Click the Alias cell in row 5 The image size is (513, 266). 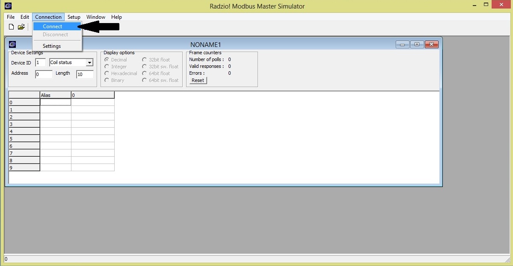click(55, 139)
